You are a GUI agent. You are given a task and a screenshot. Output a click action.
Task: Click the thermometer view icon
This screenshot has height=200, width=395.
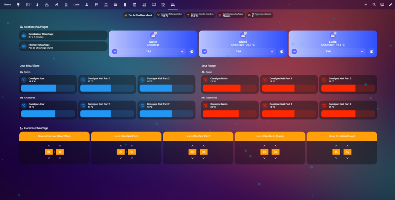pos(37,5)
